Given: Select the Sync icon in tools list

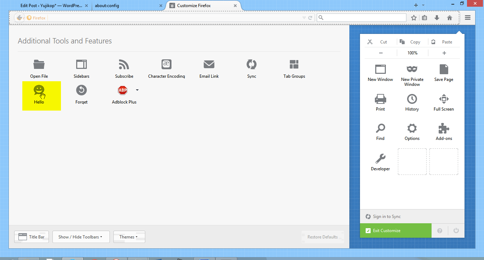Looking at the screenshot, I should (x=252, y=64).
